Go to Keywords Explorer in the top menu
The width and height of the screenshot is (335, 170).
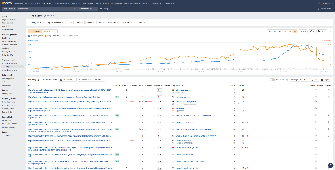point(62,3)
